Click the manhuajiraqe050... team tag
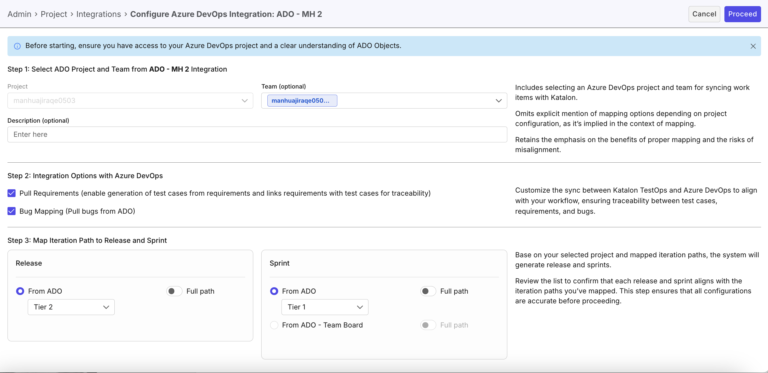Viewport: 768px width, 373px height. 302,100
